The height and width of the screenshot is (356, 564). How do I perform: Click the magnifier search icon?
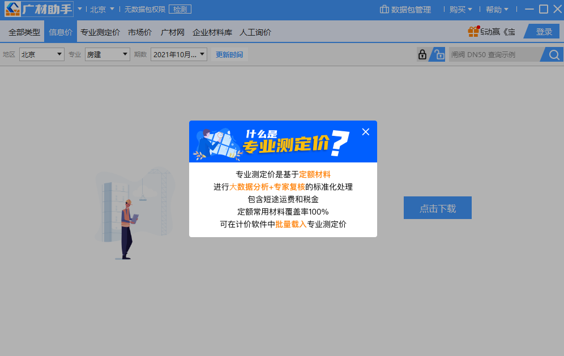[554, 55]
